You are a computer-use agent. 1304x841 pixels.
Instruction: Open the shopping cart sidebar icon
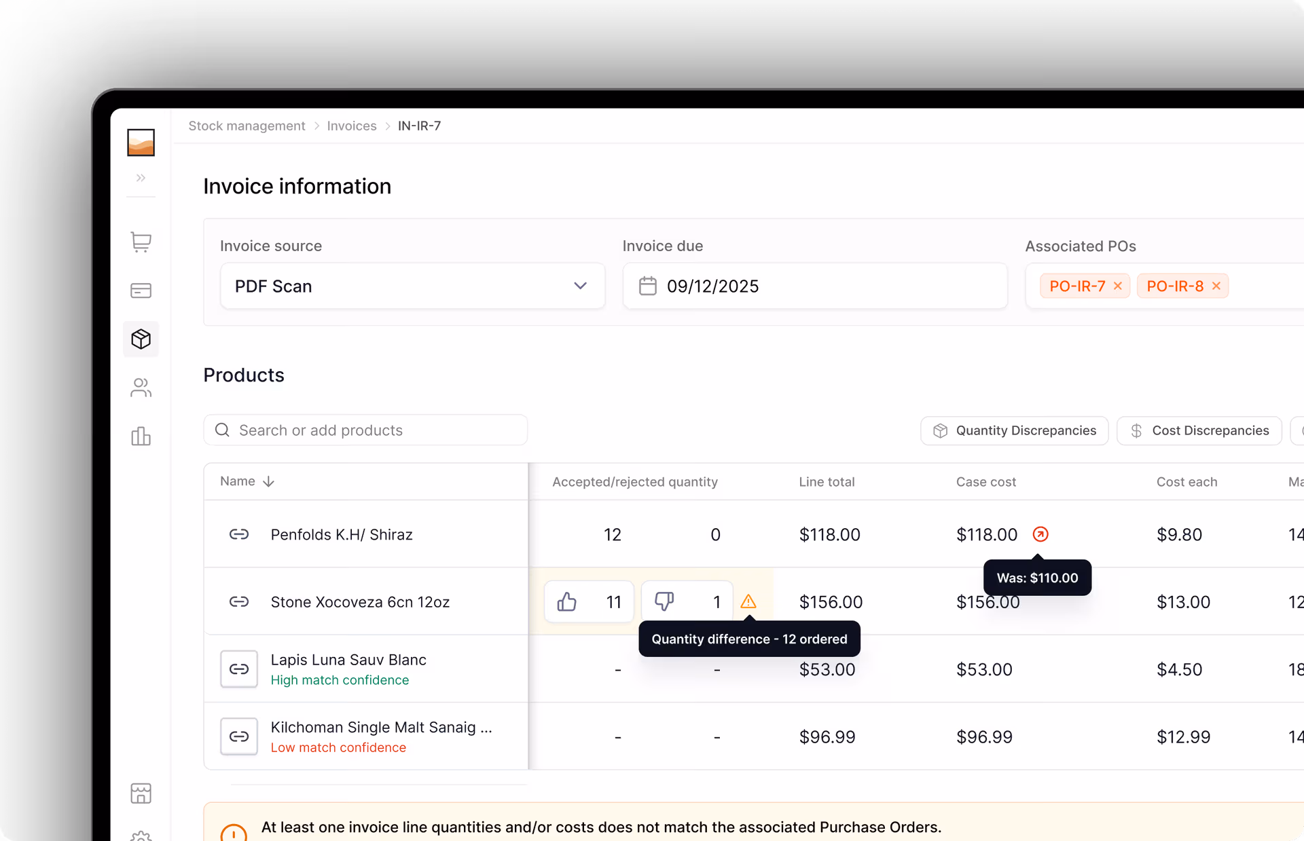coord(141,242)
